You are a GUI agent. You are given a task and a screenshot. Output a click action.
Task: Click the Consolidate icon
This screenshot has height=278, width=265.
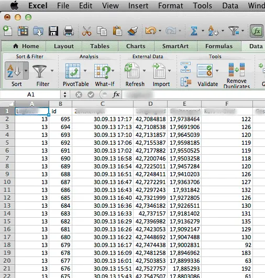[186, 82]
